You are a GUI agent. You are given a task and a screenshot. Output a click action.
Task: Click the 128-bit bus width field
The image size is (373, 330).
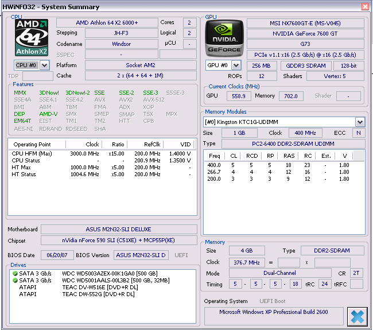pos(349,65)
